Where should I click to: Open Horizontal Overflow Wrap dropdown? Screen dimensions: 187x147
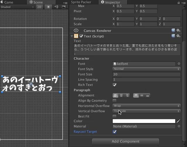click(146, 106)
